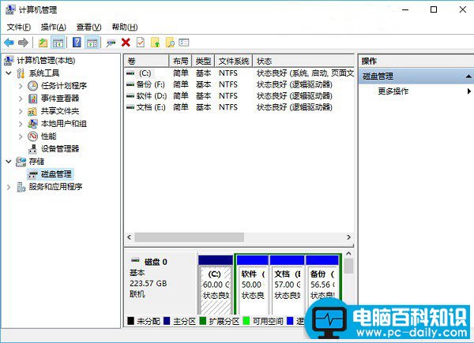This screenshot has width=474, height=343.
Task: Open the 文件(F) menu
Action: point(19,27)
